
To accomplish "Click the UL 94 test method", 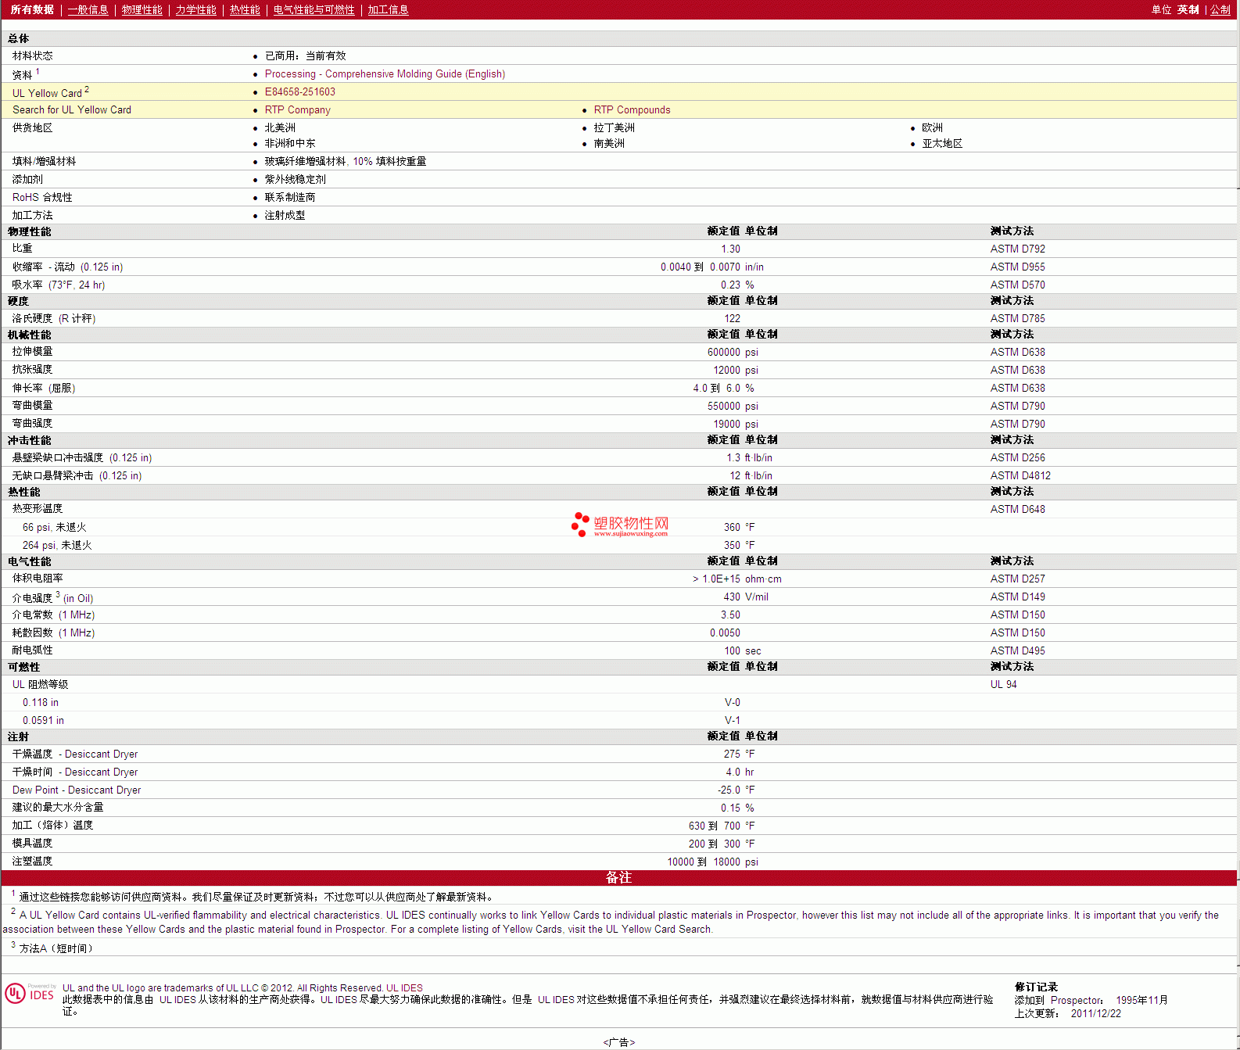I will pyautogui.click(x=1003, y=684).
